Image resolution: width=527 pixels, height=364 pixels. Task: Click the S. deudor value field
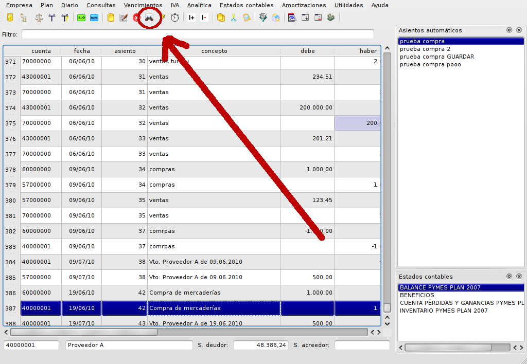[261, 345]
